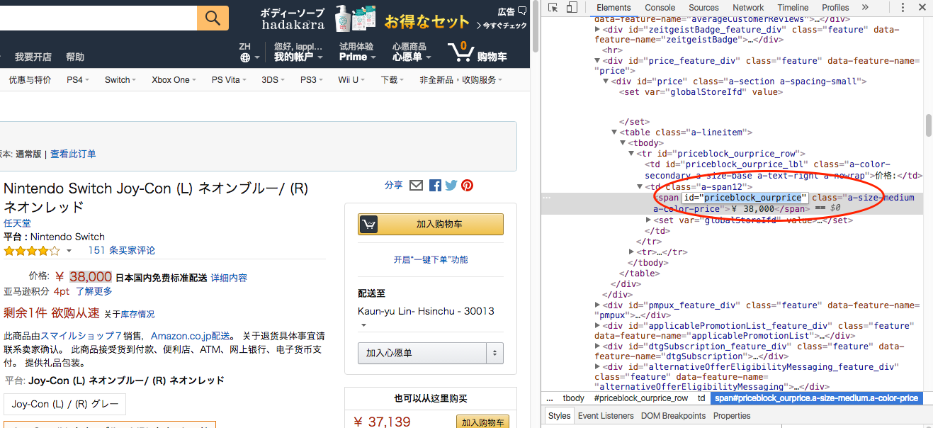This screenshot has height=428, width=933.
Task: Open the 心愿单 wishlist dropdown in header
Action: pos(410,52)
